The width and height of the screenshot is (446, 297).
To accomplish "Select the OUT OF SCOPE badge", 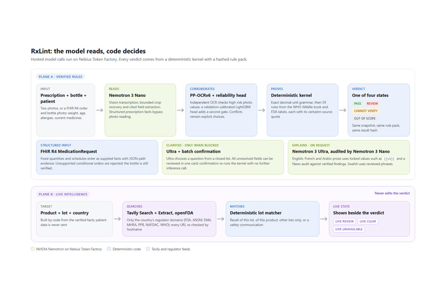I will click(364, 118).
